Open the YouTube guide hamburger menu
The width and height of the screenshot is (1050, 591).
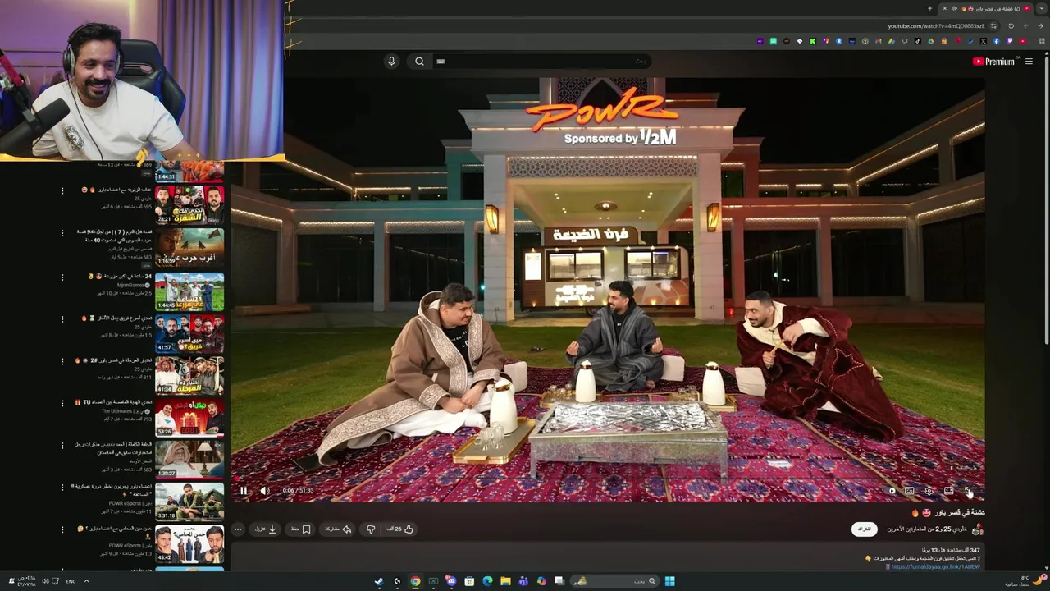pyautogui.click(x=1029, y=62)
